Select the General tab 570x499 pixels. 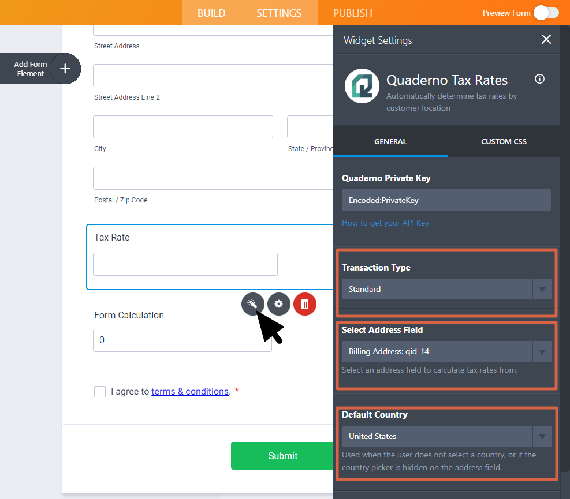(390, 141)
